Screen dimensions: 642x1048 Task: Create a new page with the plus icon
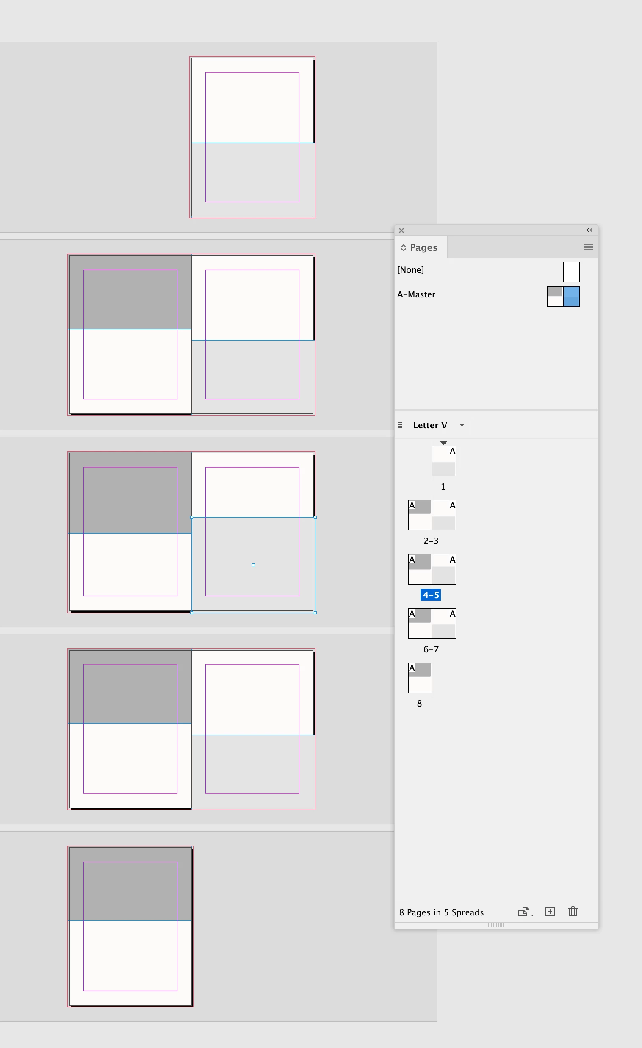click(x=550, y=912)
